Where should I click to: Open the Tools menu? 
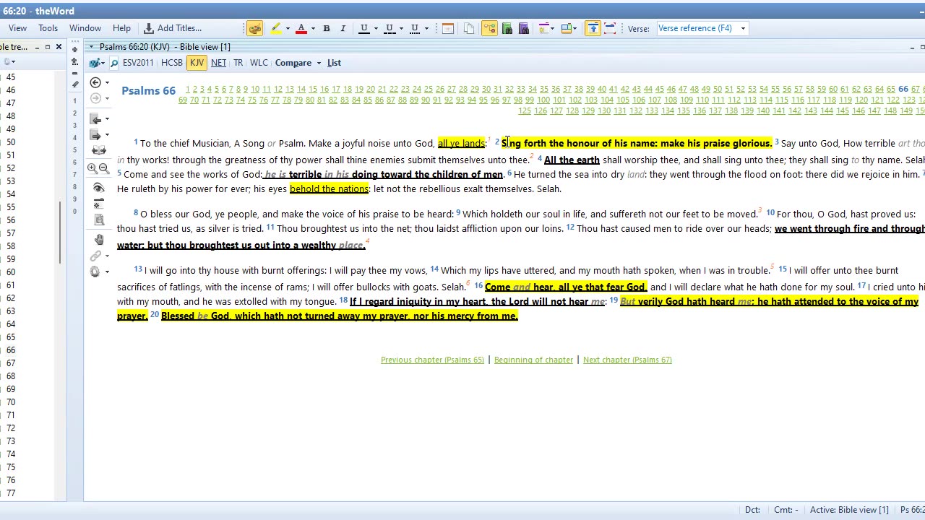(x=48, y=28)
